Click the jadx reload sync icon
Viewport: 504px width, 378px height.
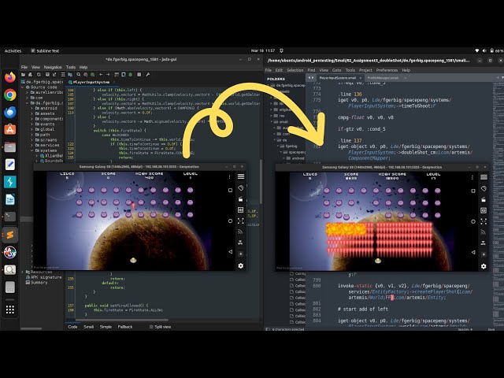pyautogui.click(x=39, y=75)
